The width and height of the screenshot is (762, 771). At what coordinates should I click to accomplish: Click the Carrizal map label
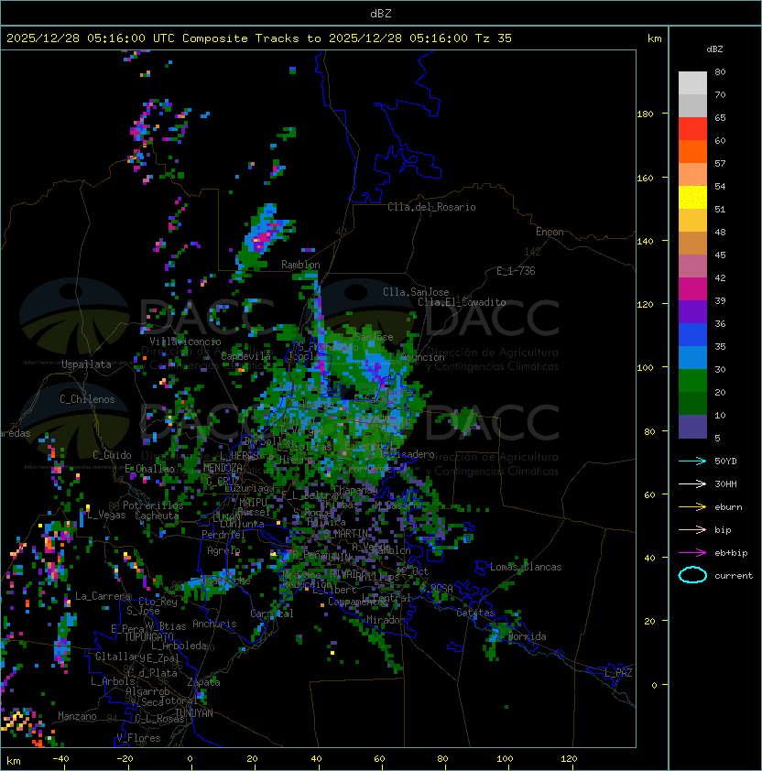point(271,614)
